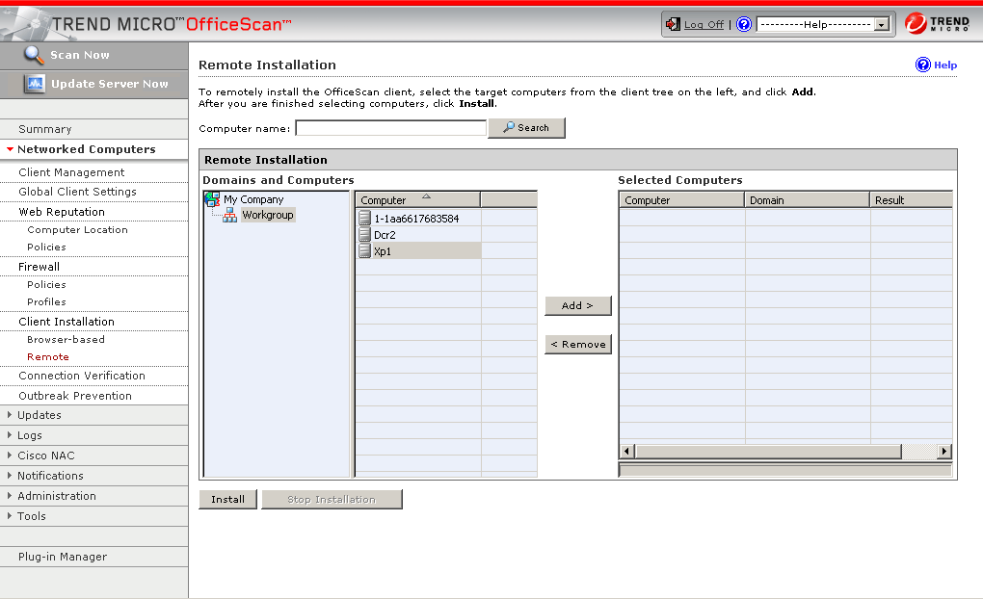Click the computer icon for Xp1
The image size is (983, 599).
click(364, 250)
